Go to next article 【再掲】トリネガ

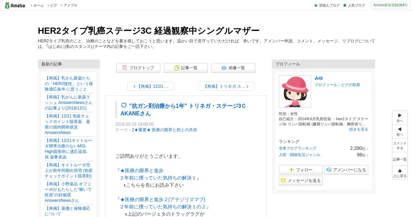click(x=226, y=86)
